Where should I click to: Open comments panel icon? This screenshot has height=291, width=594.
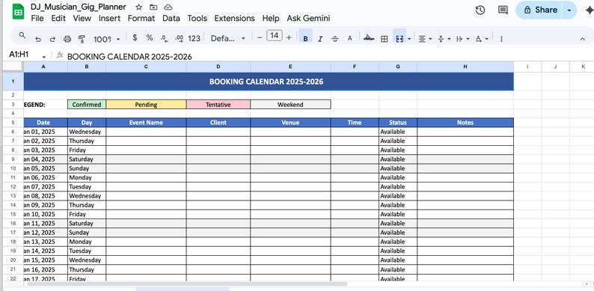tap(503, 10)
